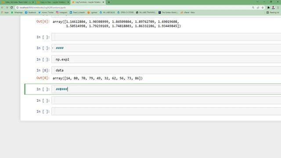Open the Feed | LinkedIn bookmark
Viewport: 281px width, 158px height.
pyautogui.click(x=77, y=12)
